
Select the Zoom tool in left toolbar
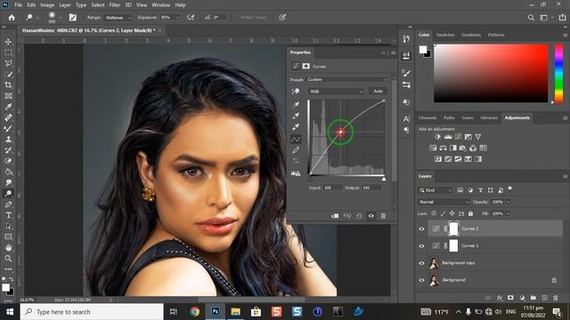tap(8, 259)
